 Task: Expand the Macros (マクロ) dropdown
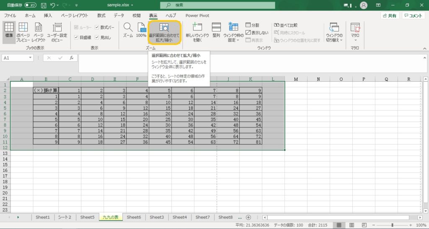pyautogui.click(x=355, y=32)
